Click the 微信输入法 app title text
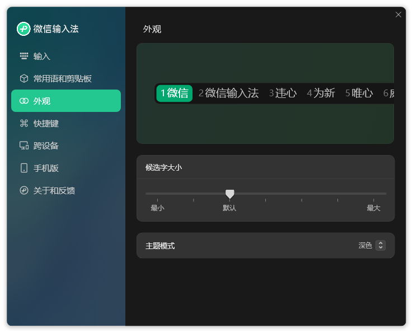This screenshot has height=333, width=413. click(x=56, y=29)
